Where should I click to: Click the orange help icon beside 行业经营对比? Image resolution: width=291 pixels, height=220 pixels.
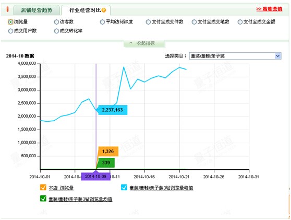pyautogui.click(x=104, y=10)
